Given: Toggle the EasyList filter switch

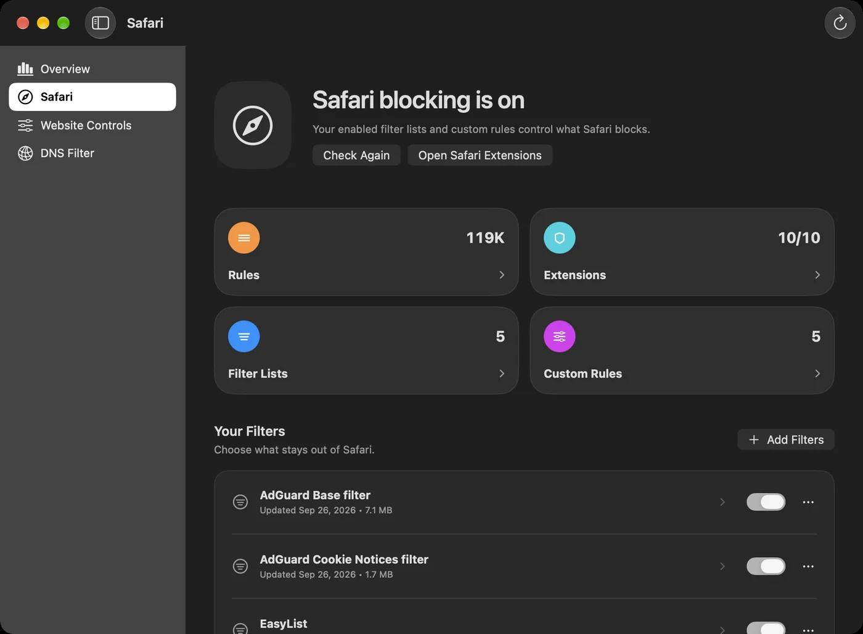Looking at the screenshot, I should pyautogui.click(x=766, y=628).
